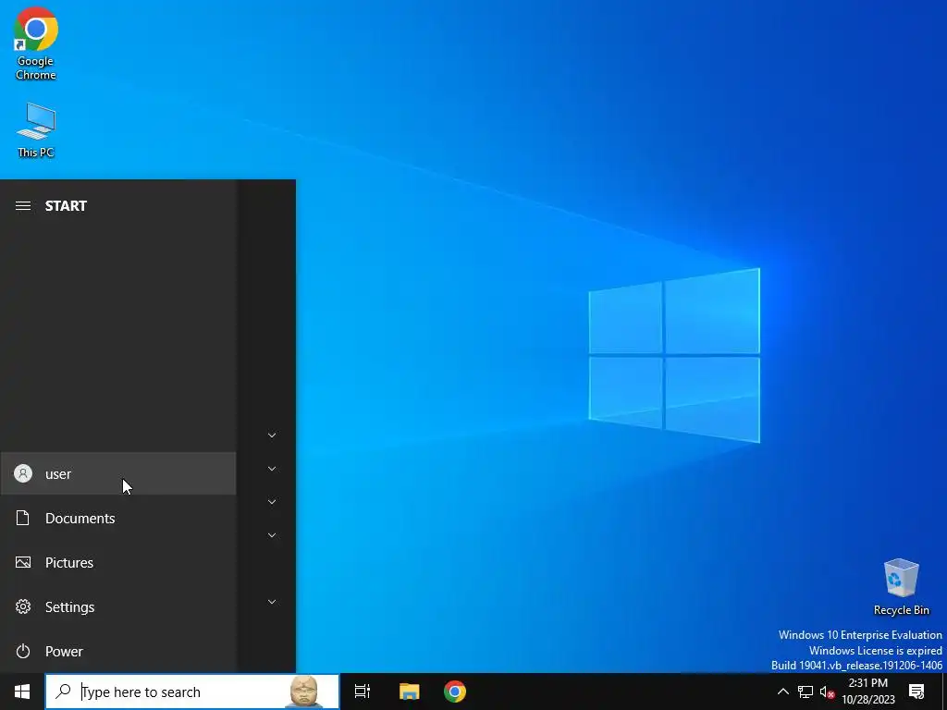Collapse the START hamburger menu

pos(23,206)
